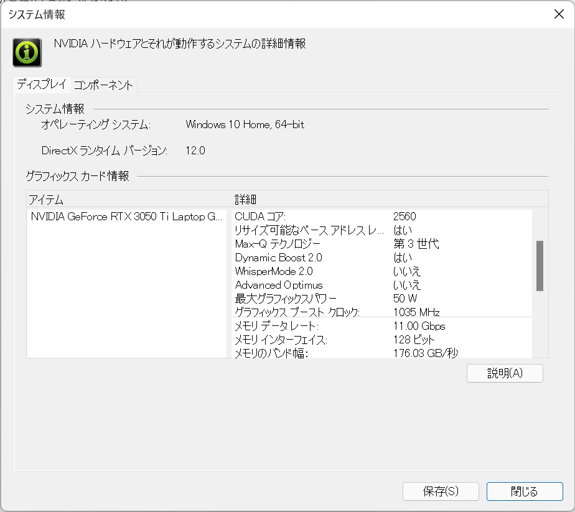Click the value 1035 MHz
The width and height of the screenshot is (575, 512).
[x=416, y=312]
